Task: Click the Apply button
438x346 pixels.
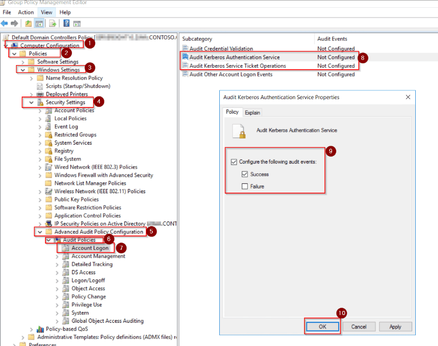Action: pyautogui.click(x=395, y=326)
